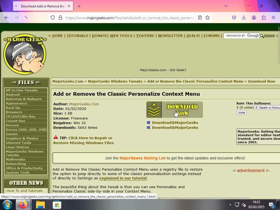The height and width of the screenshot is (210, 280).
Task: Open the DONATE nav link
Action: 100,36
